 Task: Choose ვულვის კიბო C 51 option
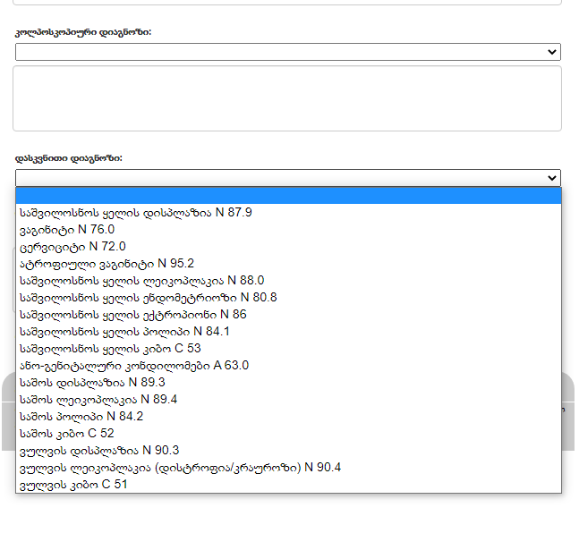72,485
